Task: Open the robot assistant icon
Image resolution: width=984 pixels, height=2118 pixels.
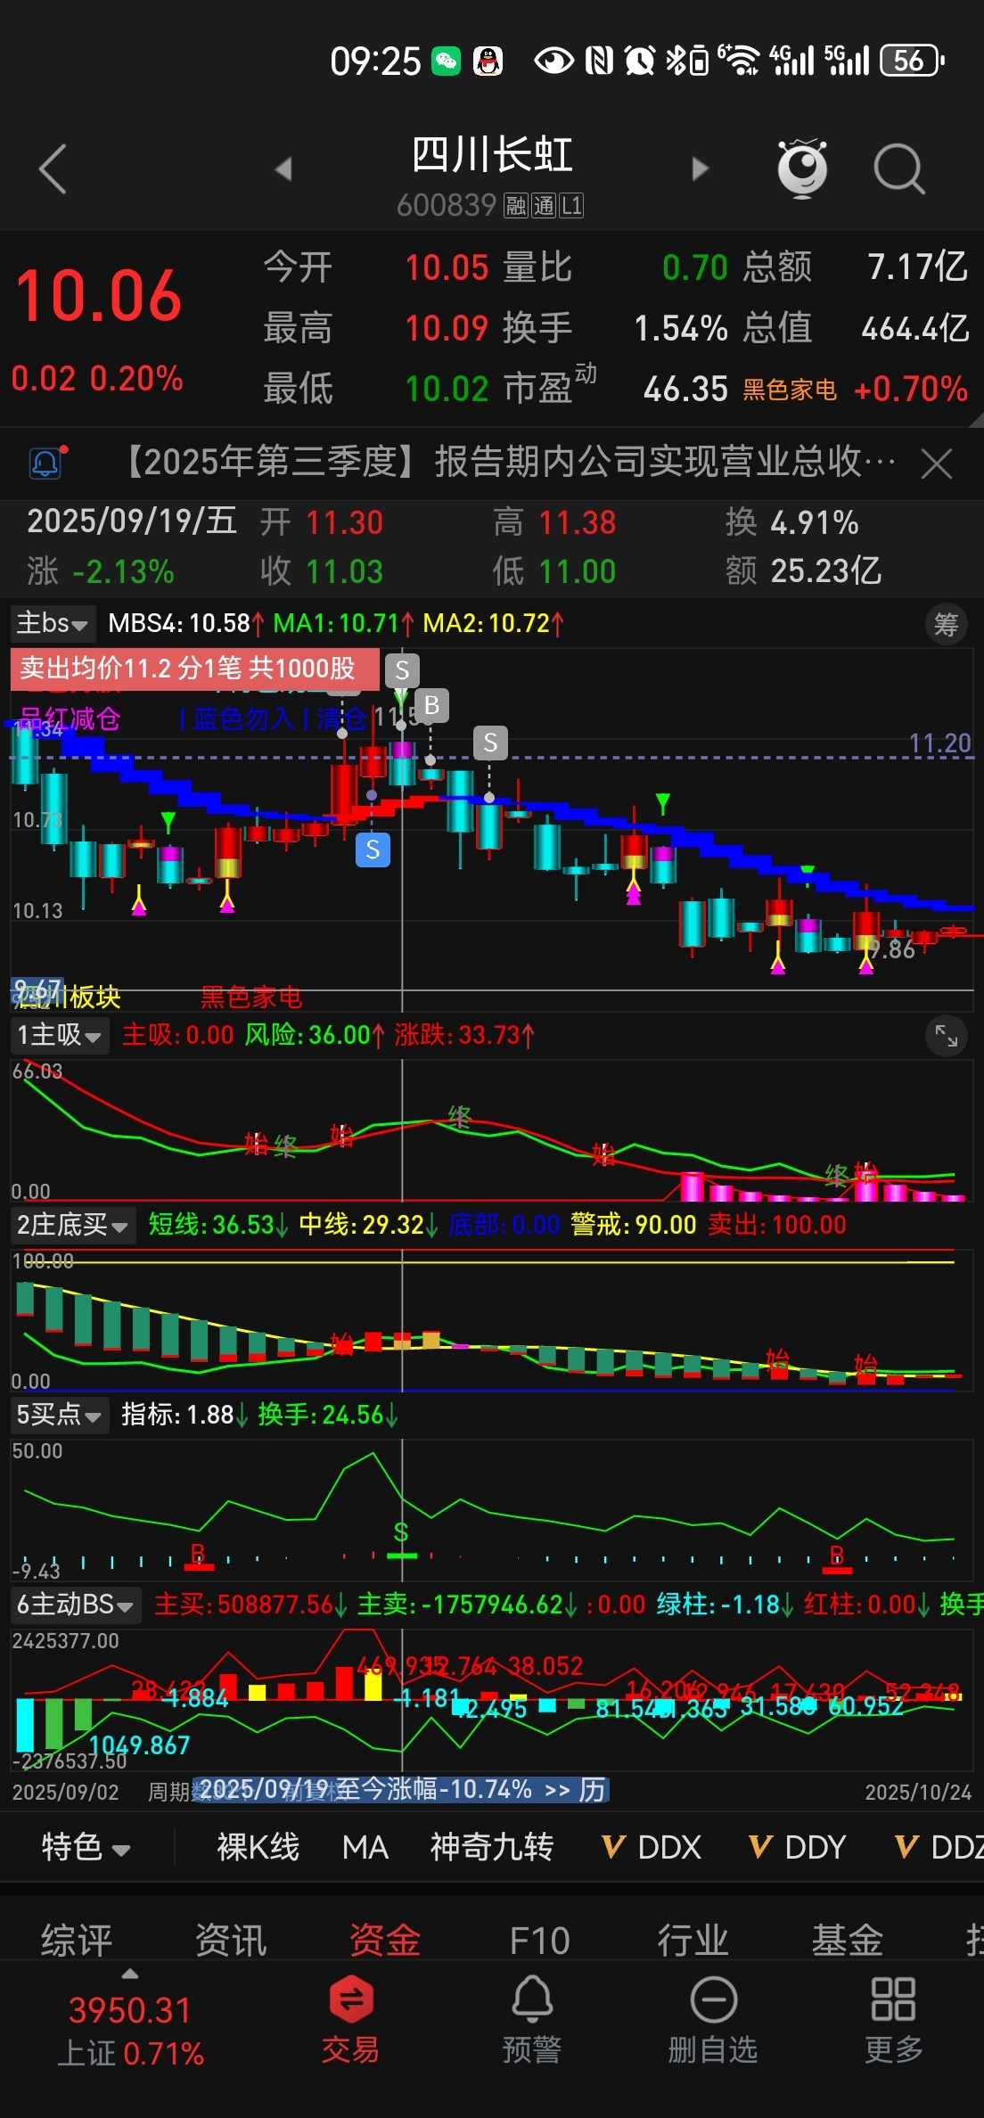Action: 802,168
